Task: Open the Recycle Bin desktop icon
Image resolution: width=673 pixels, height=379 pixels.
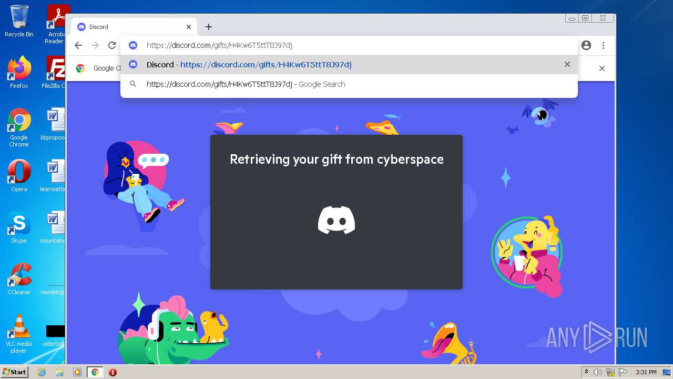Action: (19, 21)
